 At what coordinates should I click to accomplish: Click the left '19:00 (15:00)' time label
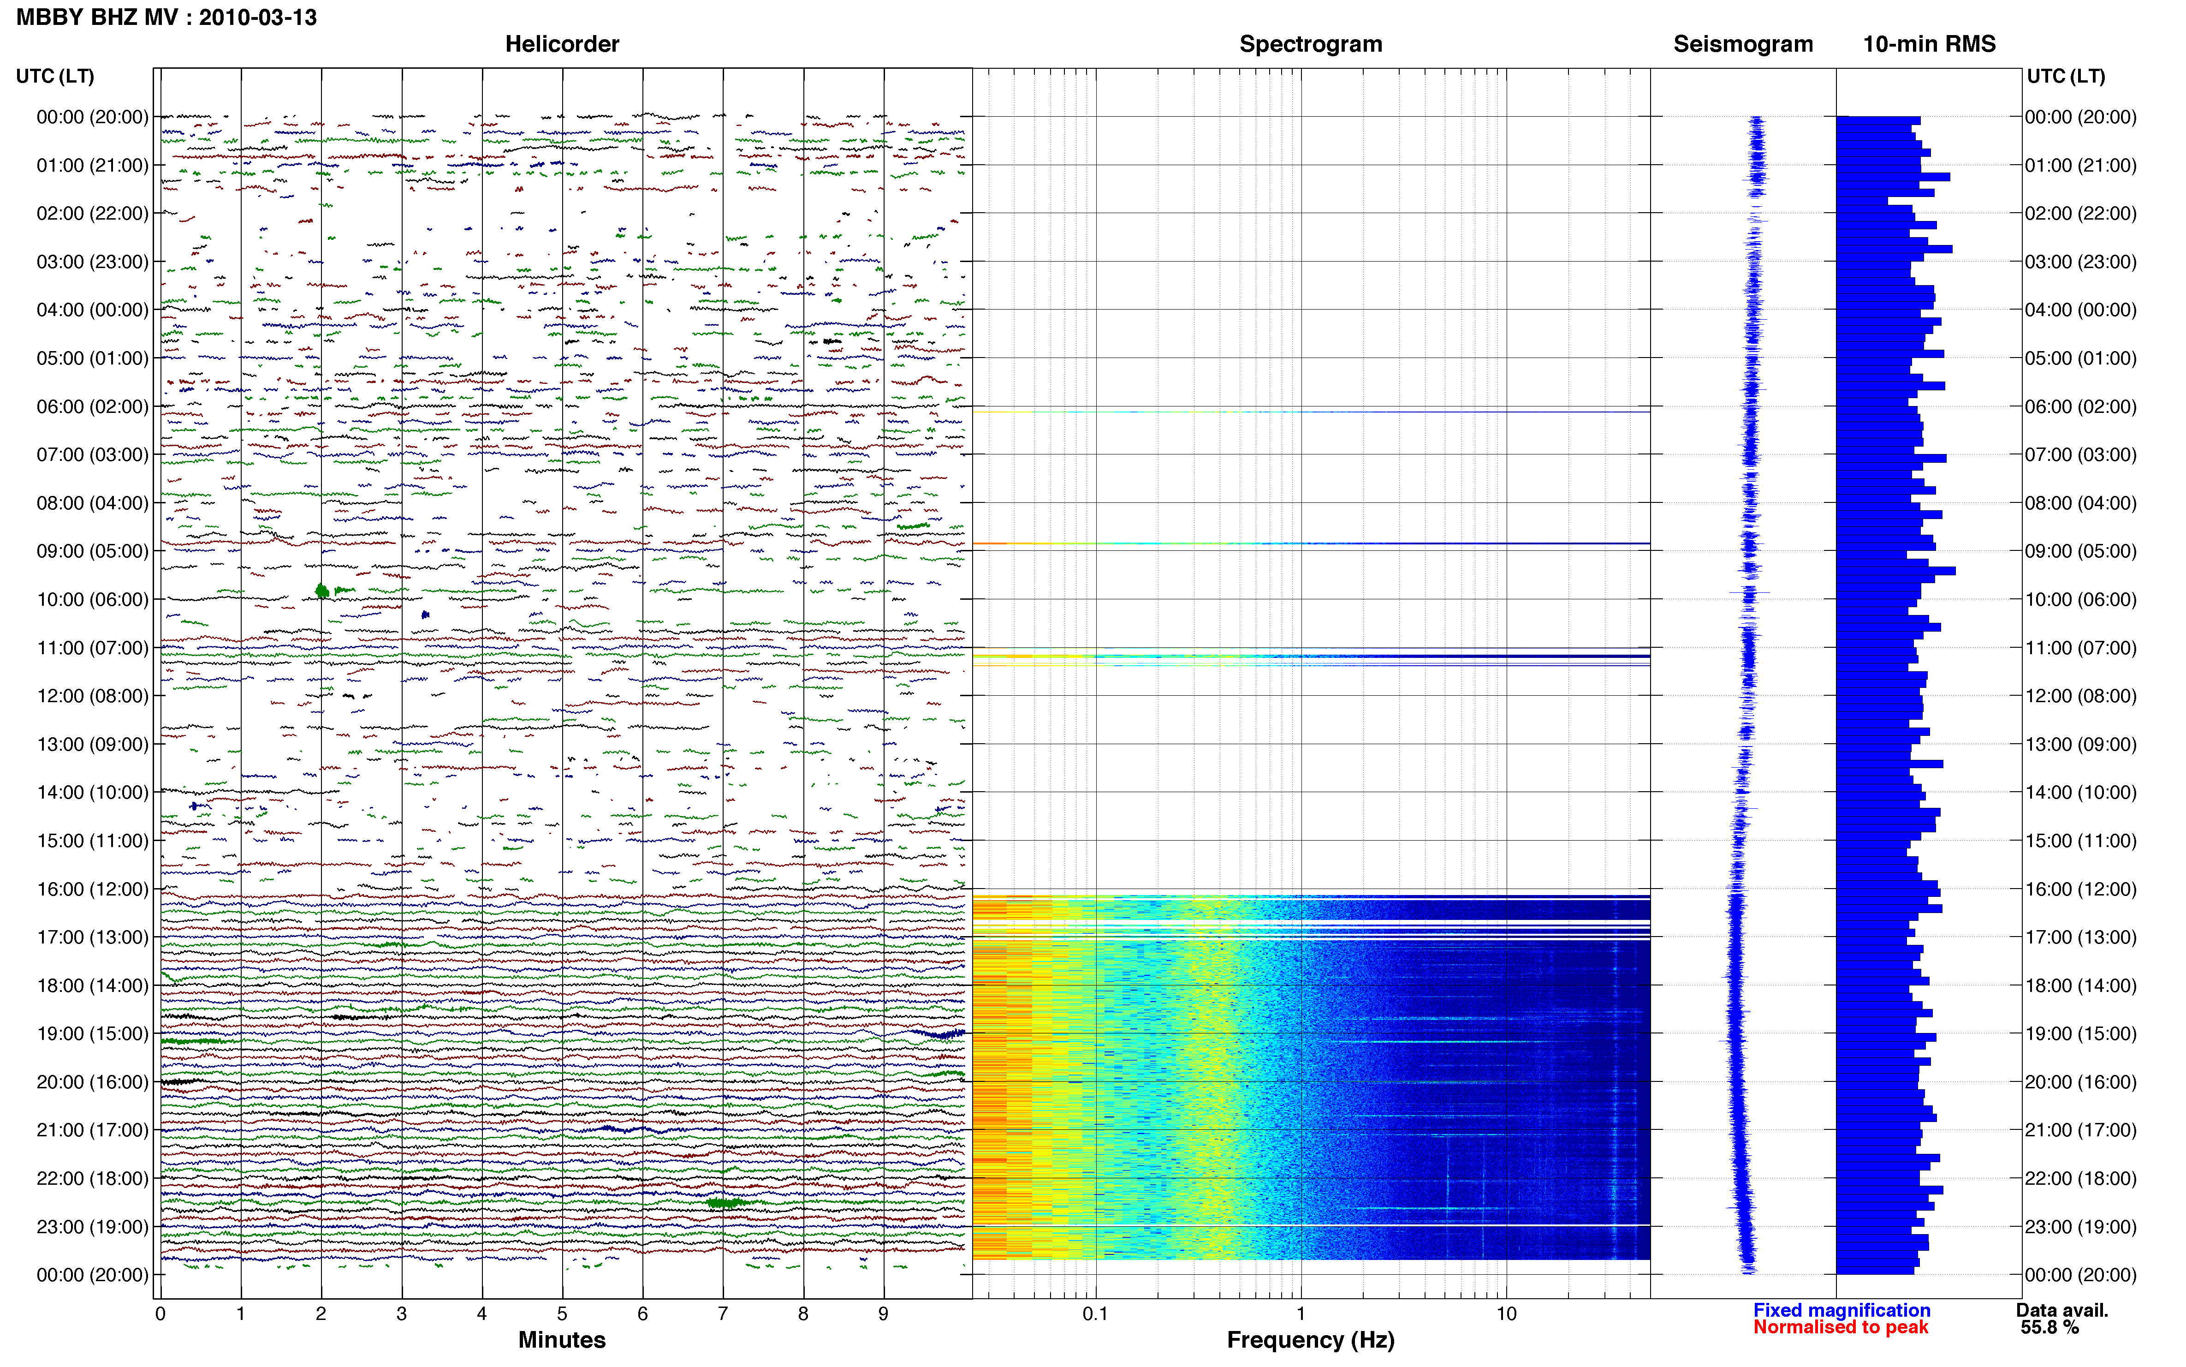tap(92, 1034)
